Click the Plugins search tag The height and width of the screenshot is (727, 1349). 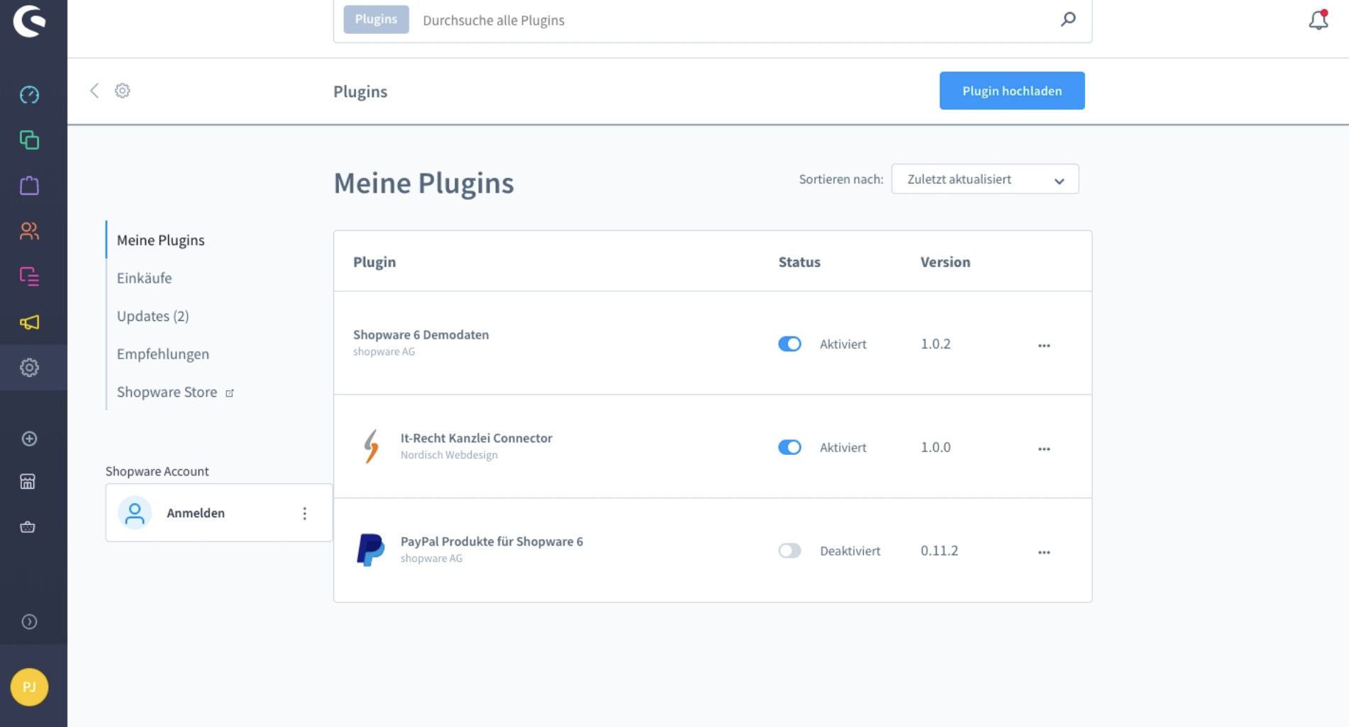(376, 19)
